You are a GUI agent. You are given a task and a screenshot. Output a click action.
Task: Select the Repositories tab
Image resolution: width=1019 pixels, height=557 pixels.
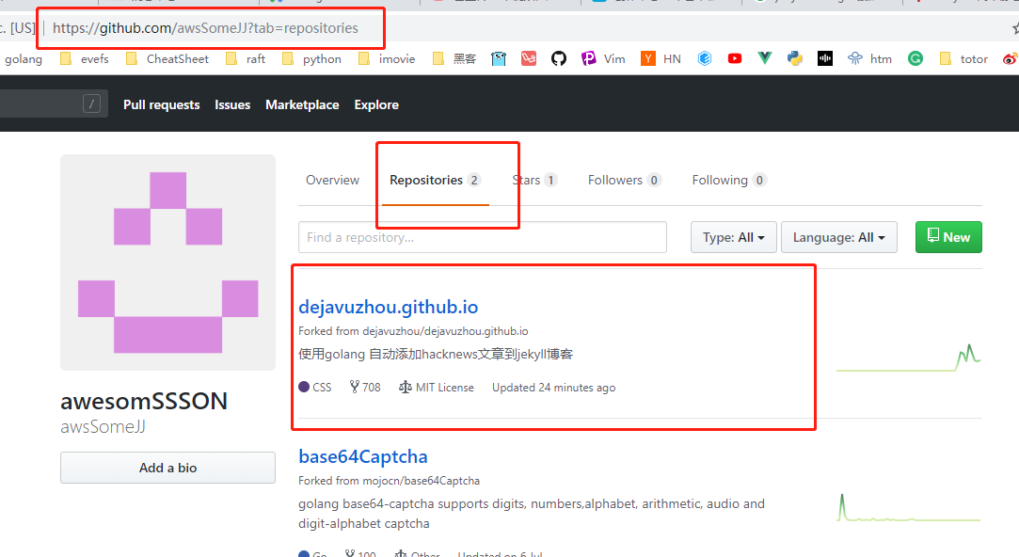click(435, 180)
